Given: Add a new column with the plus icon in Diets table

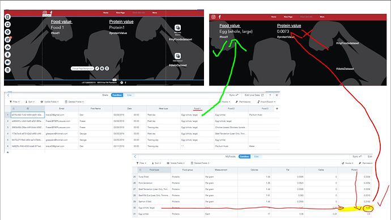Looking at the screenshot, I should click(277, 108).
